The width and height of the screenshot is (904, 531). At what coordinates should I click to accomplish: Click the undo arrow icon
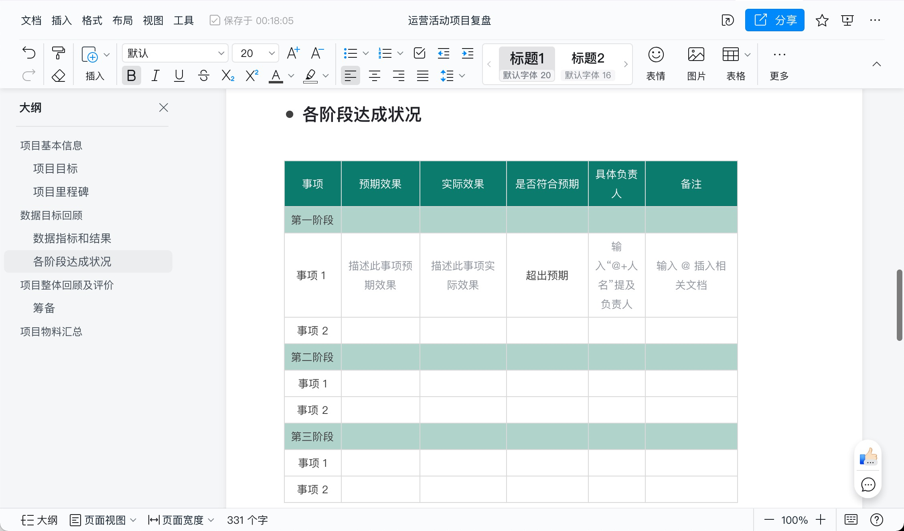point(27,53)
